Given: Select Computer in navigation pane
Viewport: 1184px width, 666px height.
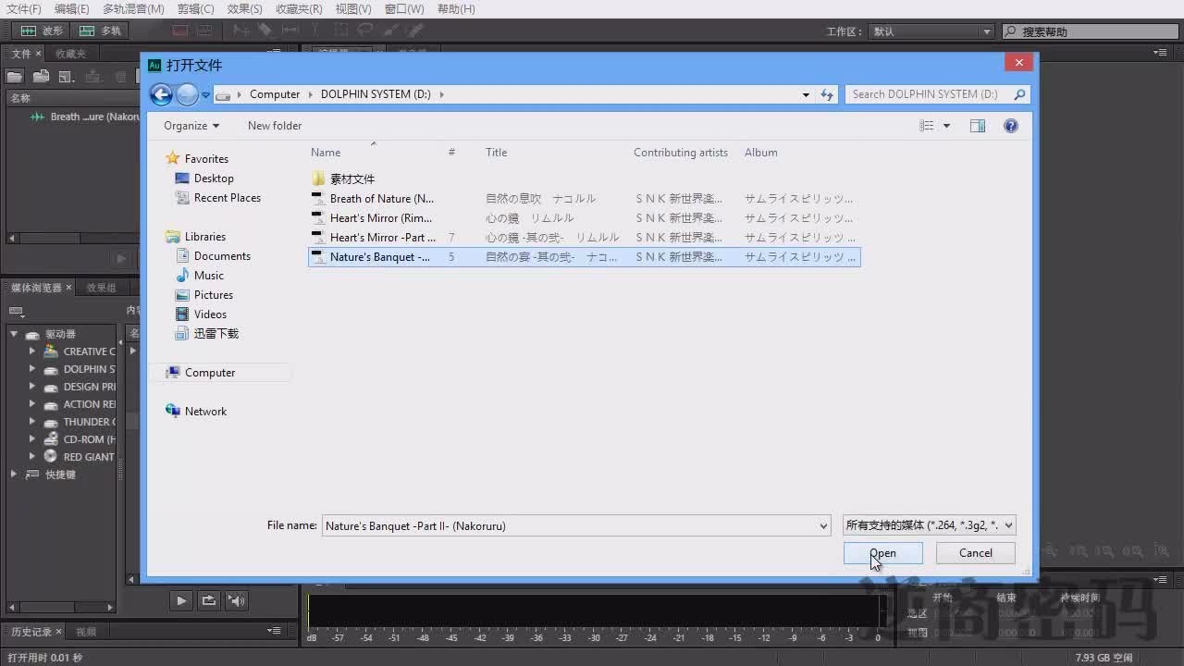Looking at the screenshot, I should coord(210,373).
